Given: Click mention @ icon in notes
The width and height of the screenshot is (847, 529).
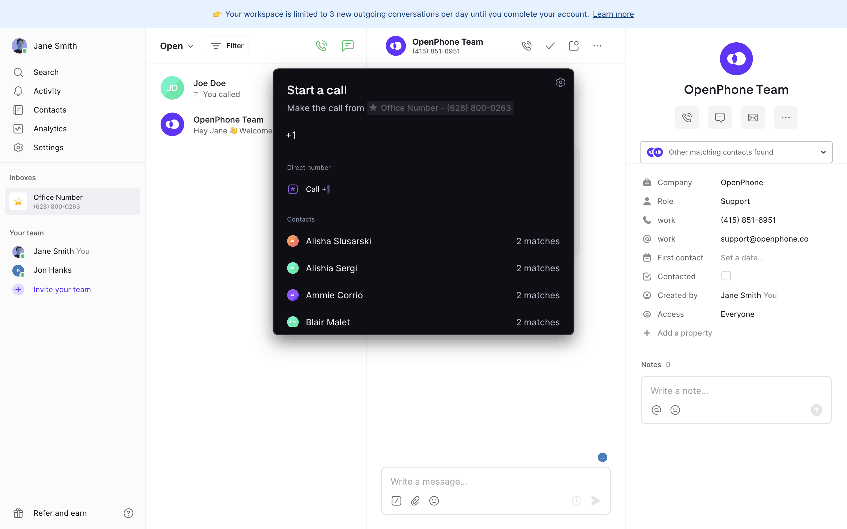Looking at the screenshot, I should pos(656,410).
